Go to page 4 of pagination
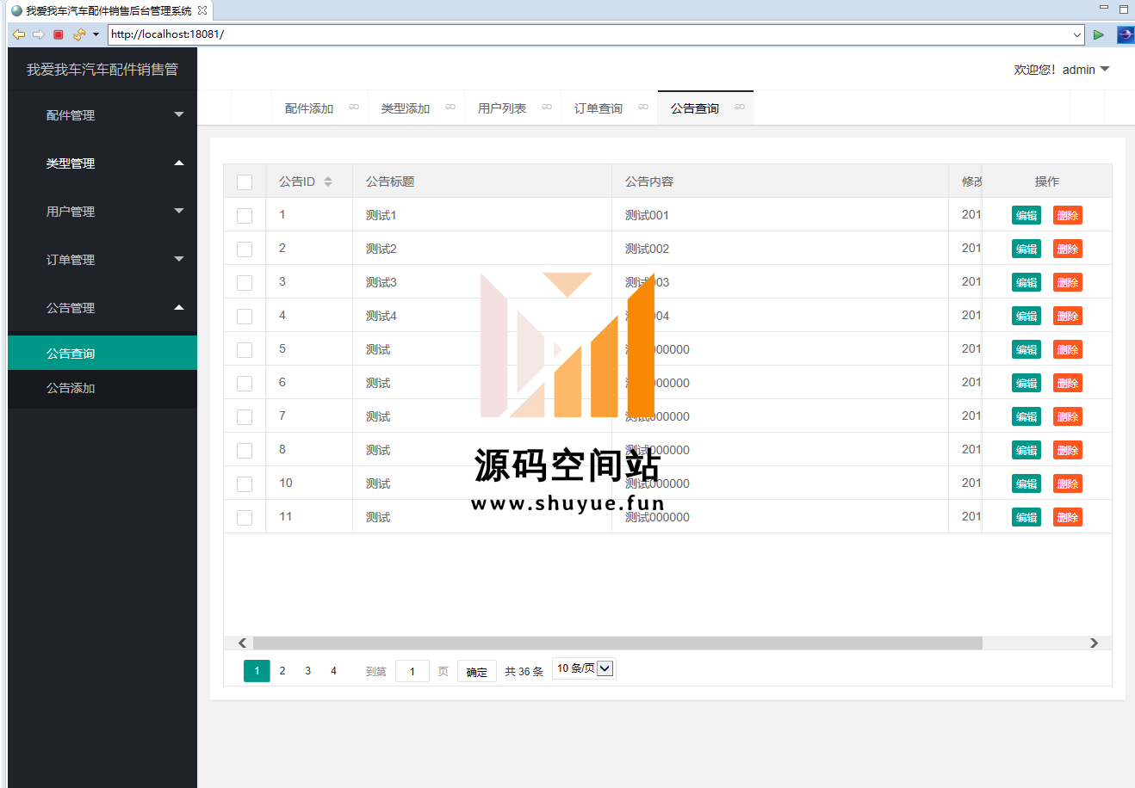The width and height of the screenshot is (1135, 788). 334,671
